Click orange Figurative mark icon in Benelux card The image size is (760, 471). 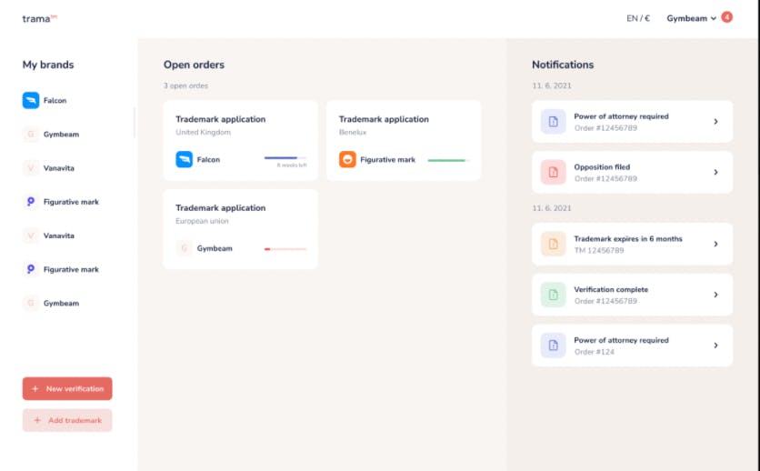pos(347,159)
